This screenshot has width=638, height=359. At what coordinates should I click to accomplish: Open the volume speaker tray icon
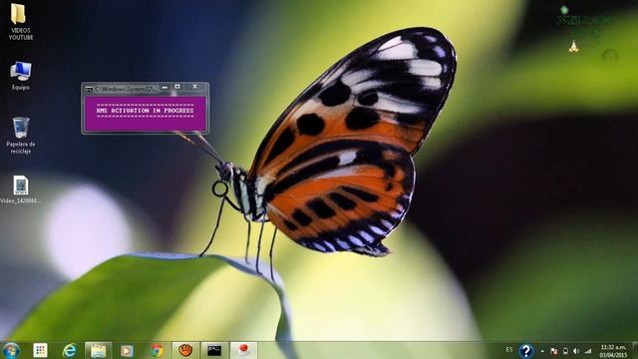coord(576,351)
